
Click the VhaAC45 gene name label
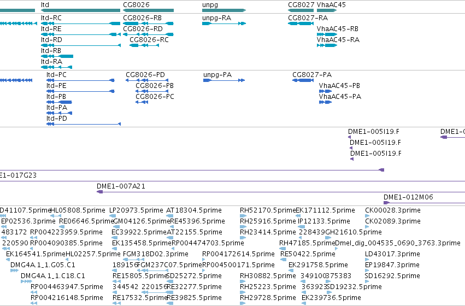(331, 5)
